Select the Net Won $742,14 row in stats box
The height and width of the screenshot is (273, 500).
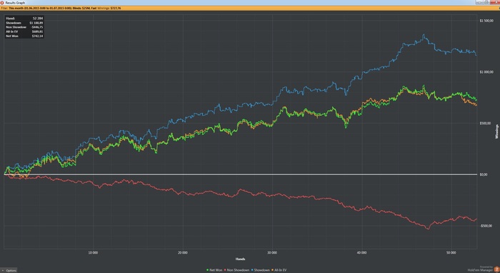[24, 36]
